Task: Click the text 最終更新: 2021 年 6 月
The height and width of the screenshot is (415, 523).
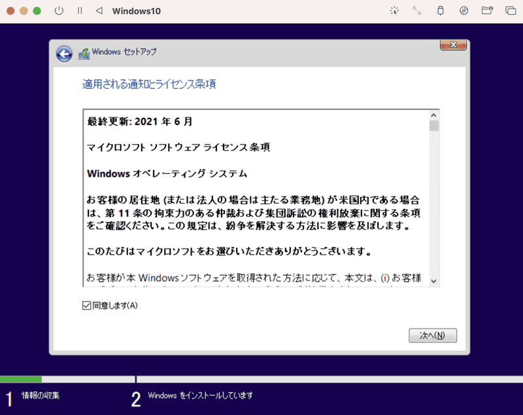Action: click(139, 121)
